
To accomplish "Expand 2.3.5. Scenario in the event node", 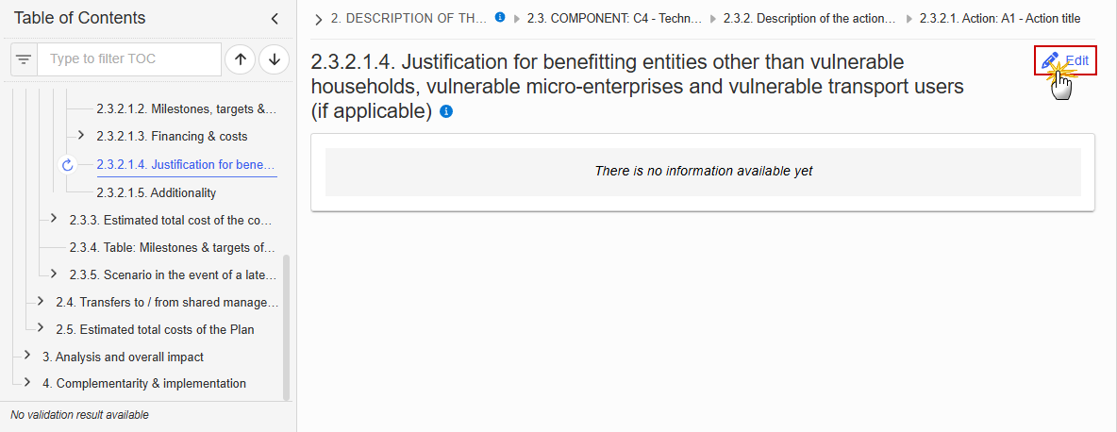I will click(x=54, y=274).
